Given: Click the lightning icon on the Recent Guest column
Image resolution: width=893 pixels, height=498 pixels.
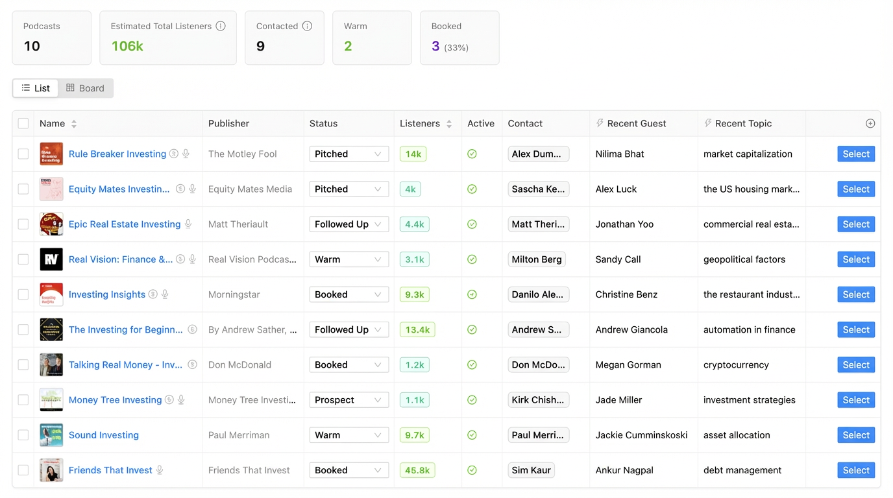Looking at the screenshot, I should pos(600,123).
